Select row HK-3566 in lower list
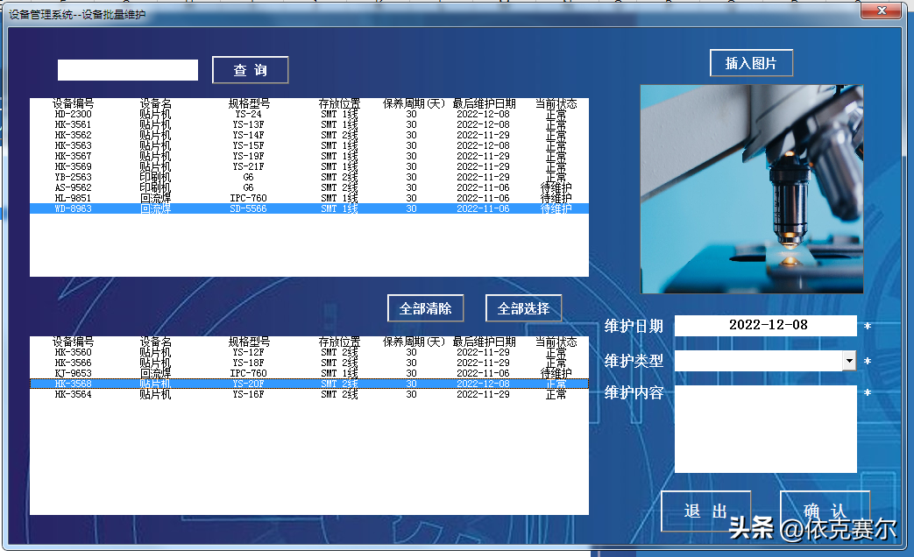Image resolution: width=914 pixels, height=557 pixels. pos(309,363)
